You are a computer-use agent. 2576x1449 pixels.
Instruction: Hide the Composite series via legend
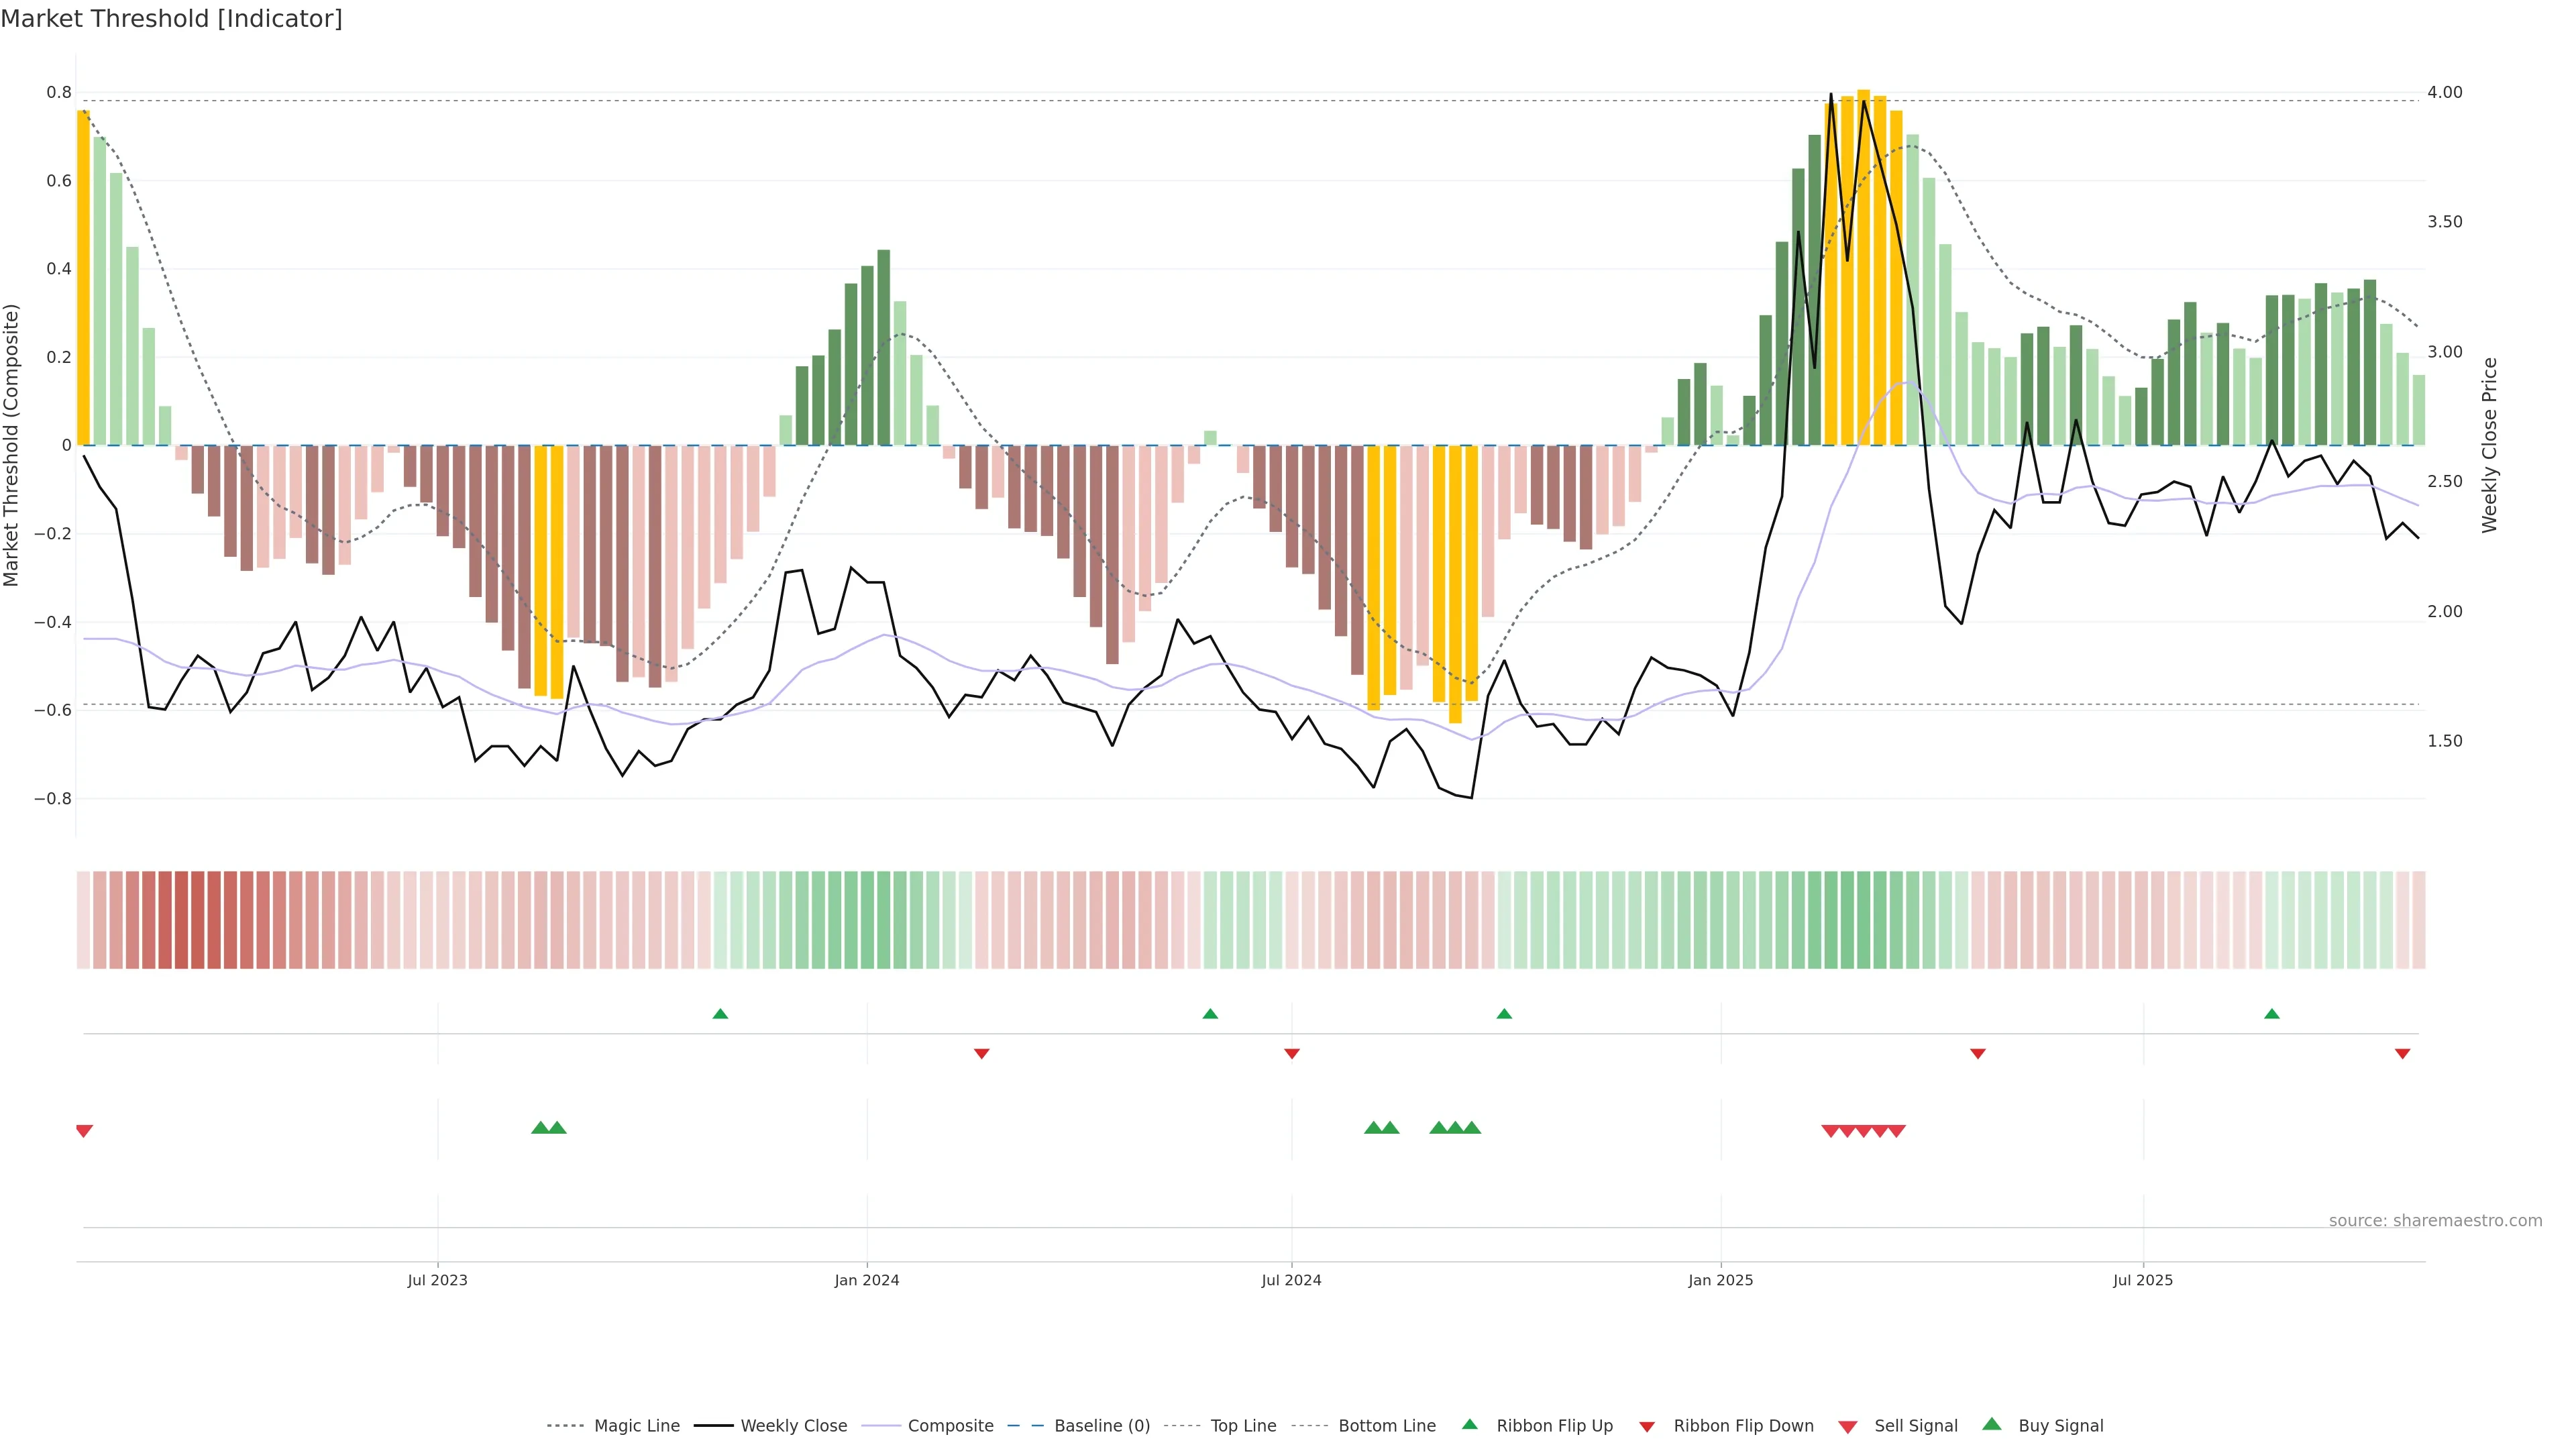tap(950, 1425)
